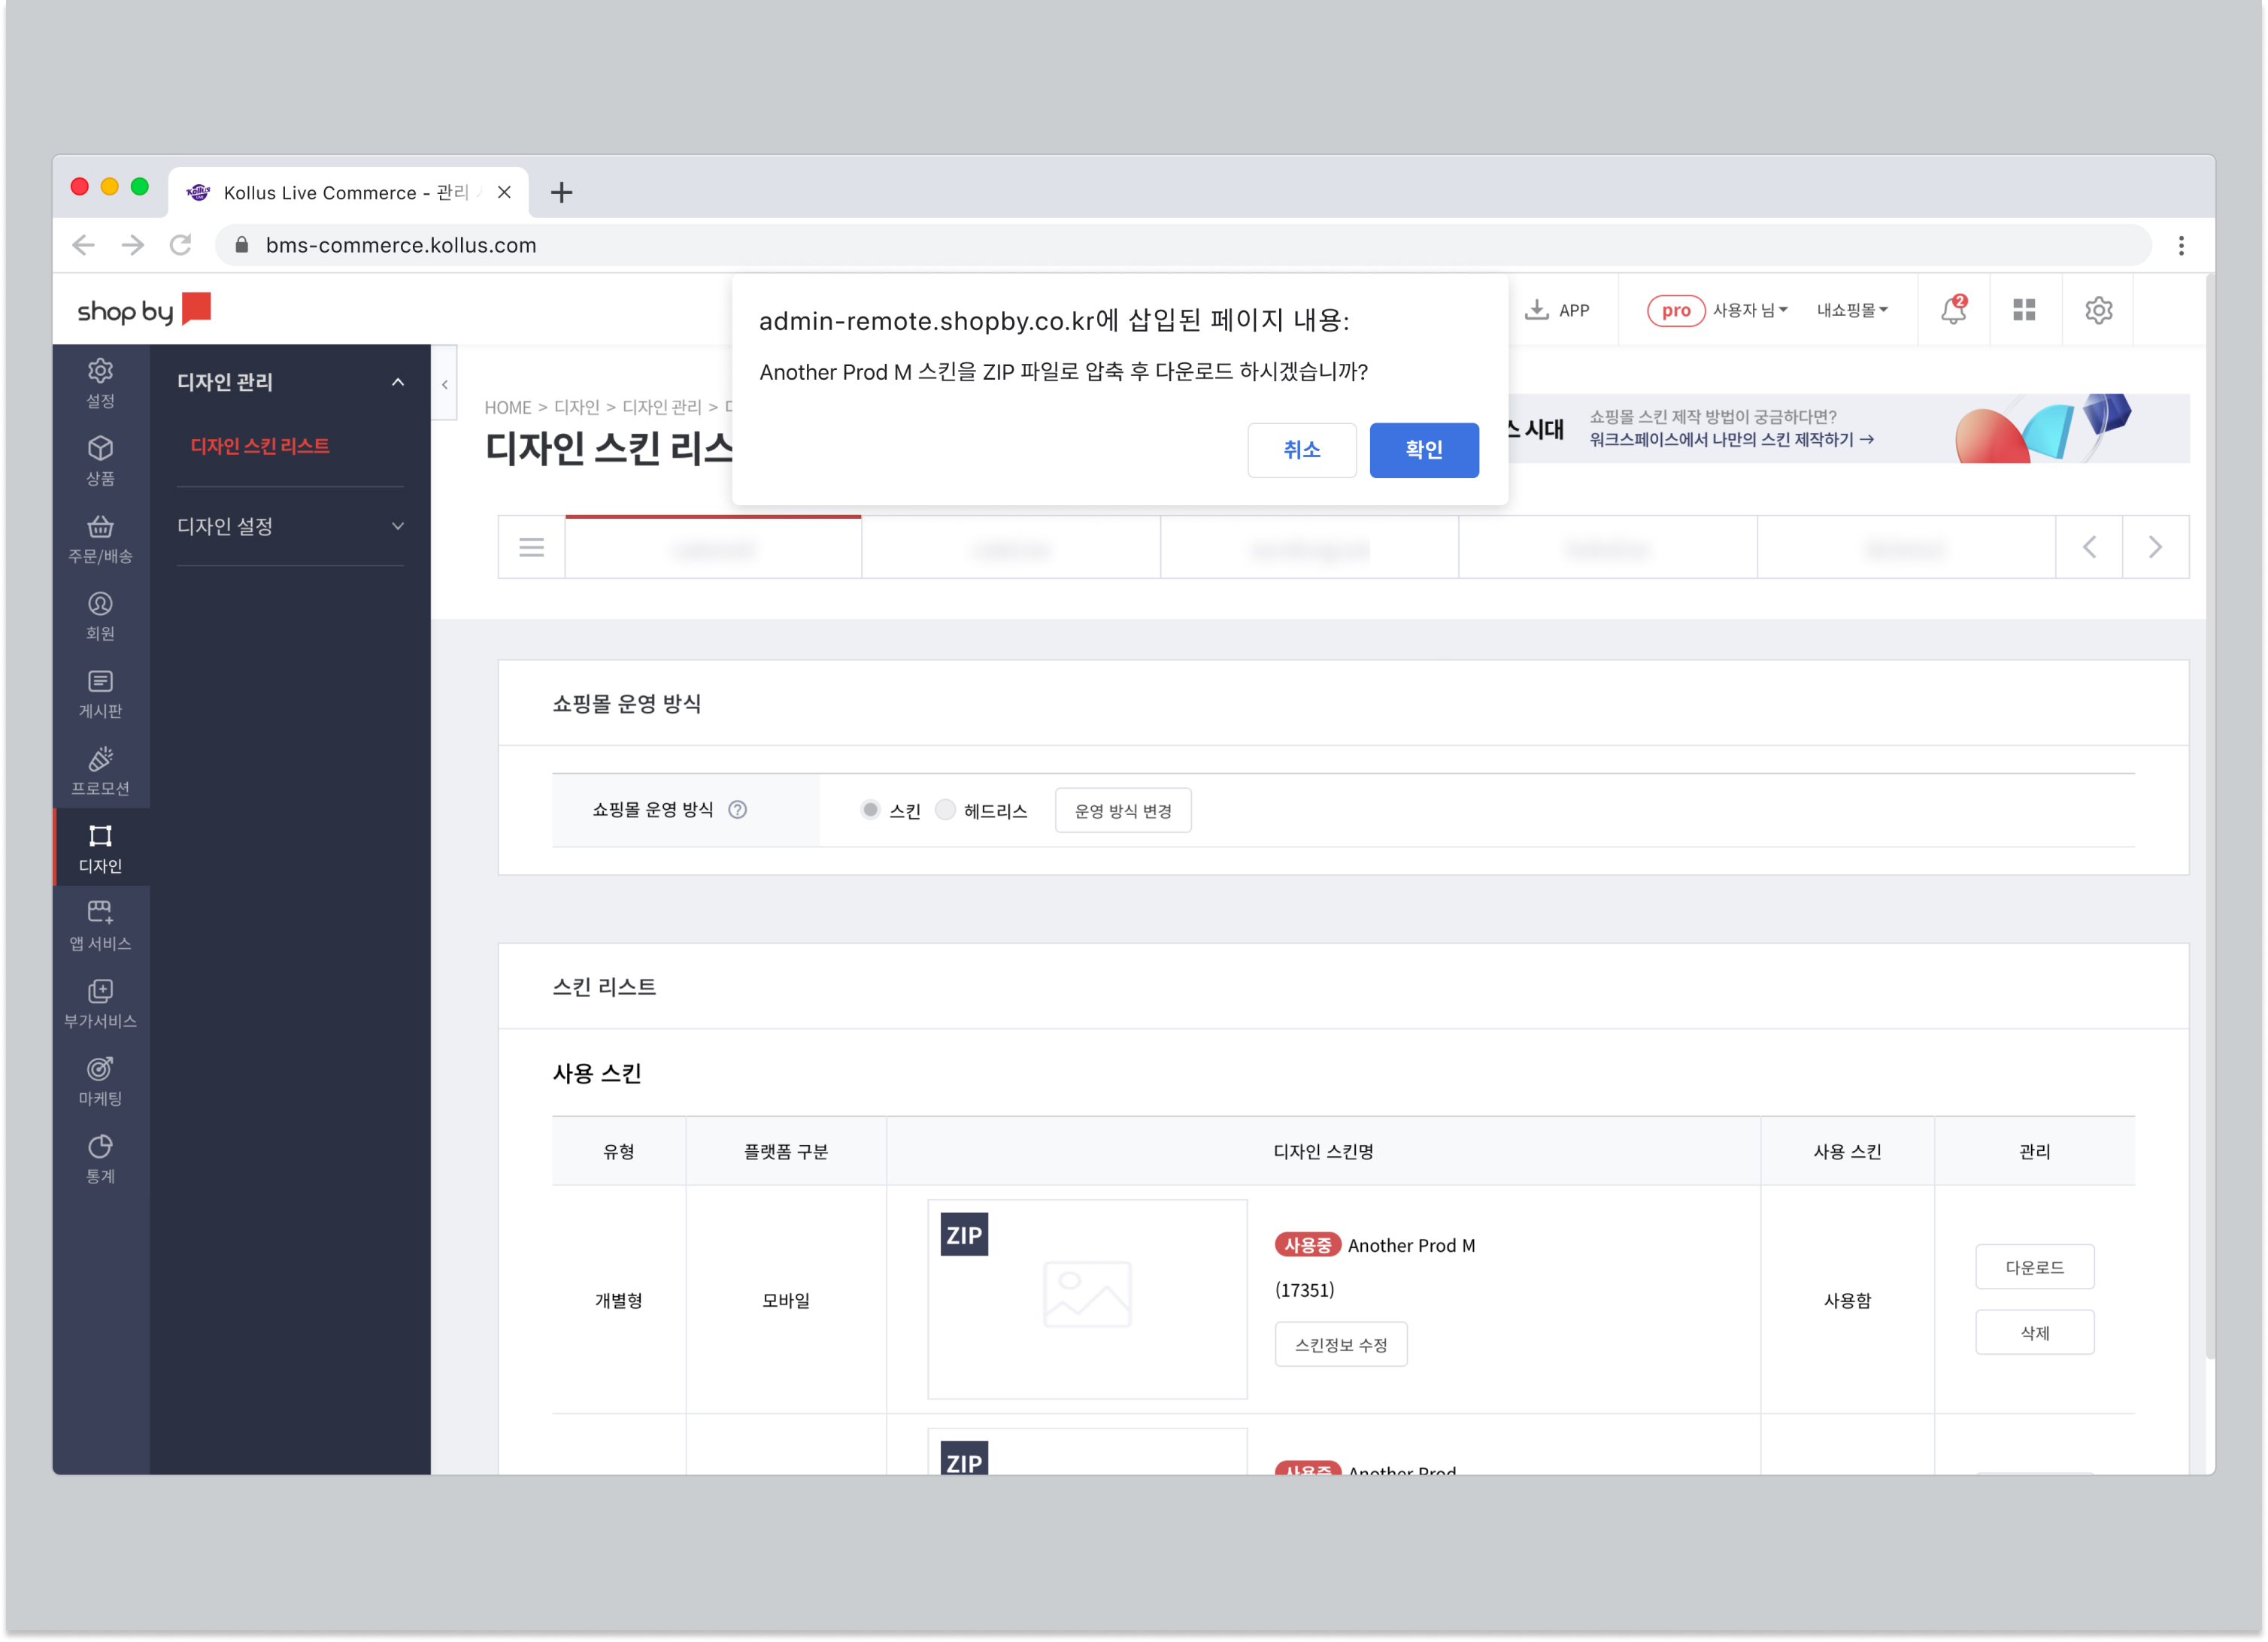Click the 디자인 관리 breadcrumb link
The image size is (2268, 1642).
(662, 407)
